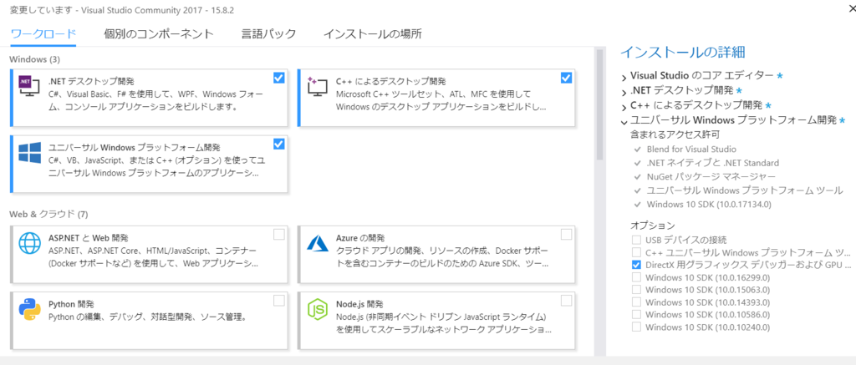This screenshot has width=856, height=365.
Task: Click the オプション label
Action: pyautogui.click(x=653, y=226)
